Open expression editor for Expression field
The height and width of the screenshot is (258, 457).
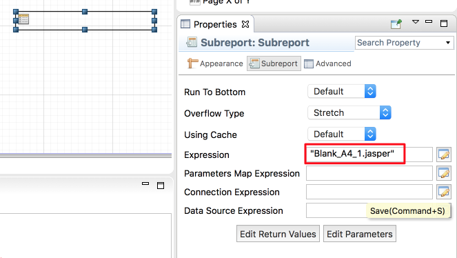444,155
